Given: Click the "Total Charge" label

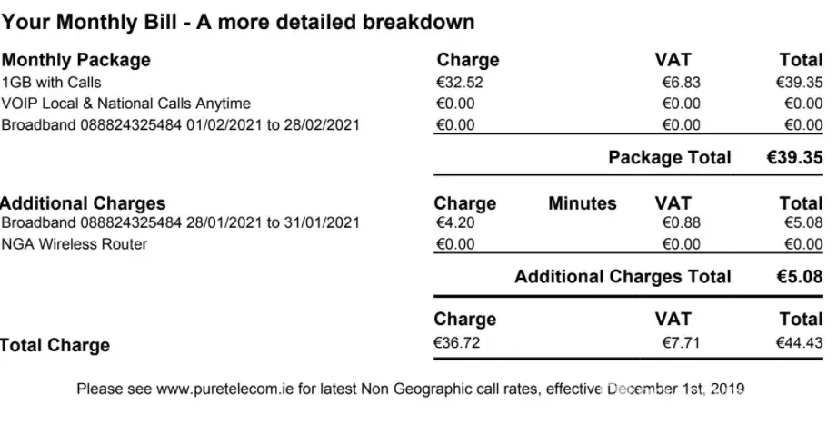Looking at the screenshot, I should coord(55,346).
